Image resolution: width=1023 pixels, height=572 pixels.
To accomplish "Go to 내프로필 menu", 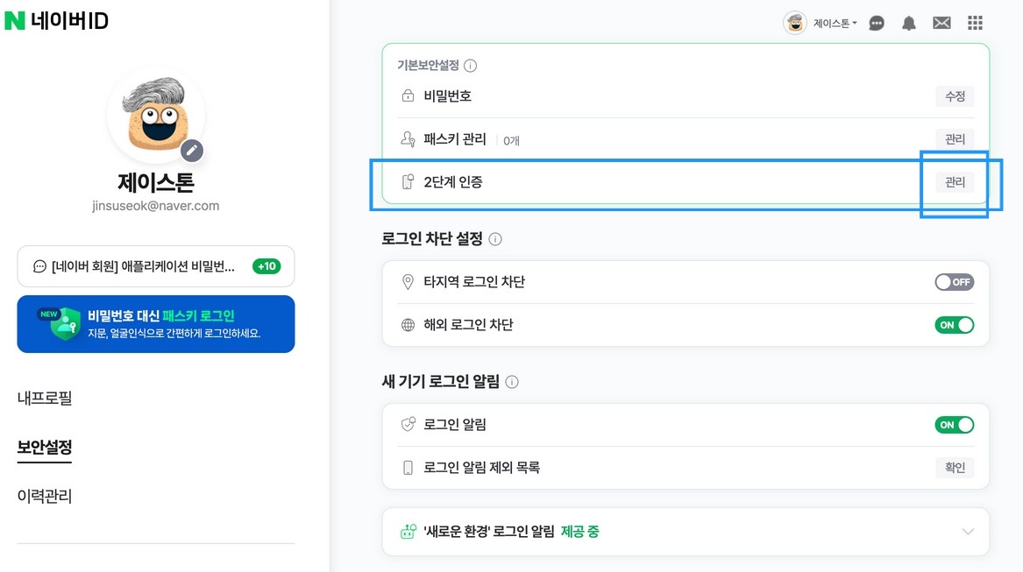I will (x=45, y=399).
